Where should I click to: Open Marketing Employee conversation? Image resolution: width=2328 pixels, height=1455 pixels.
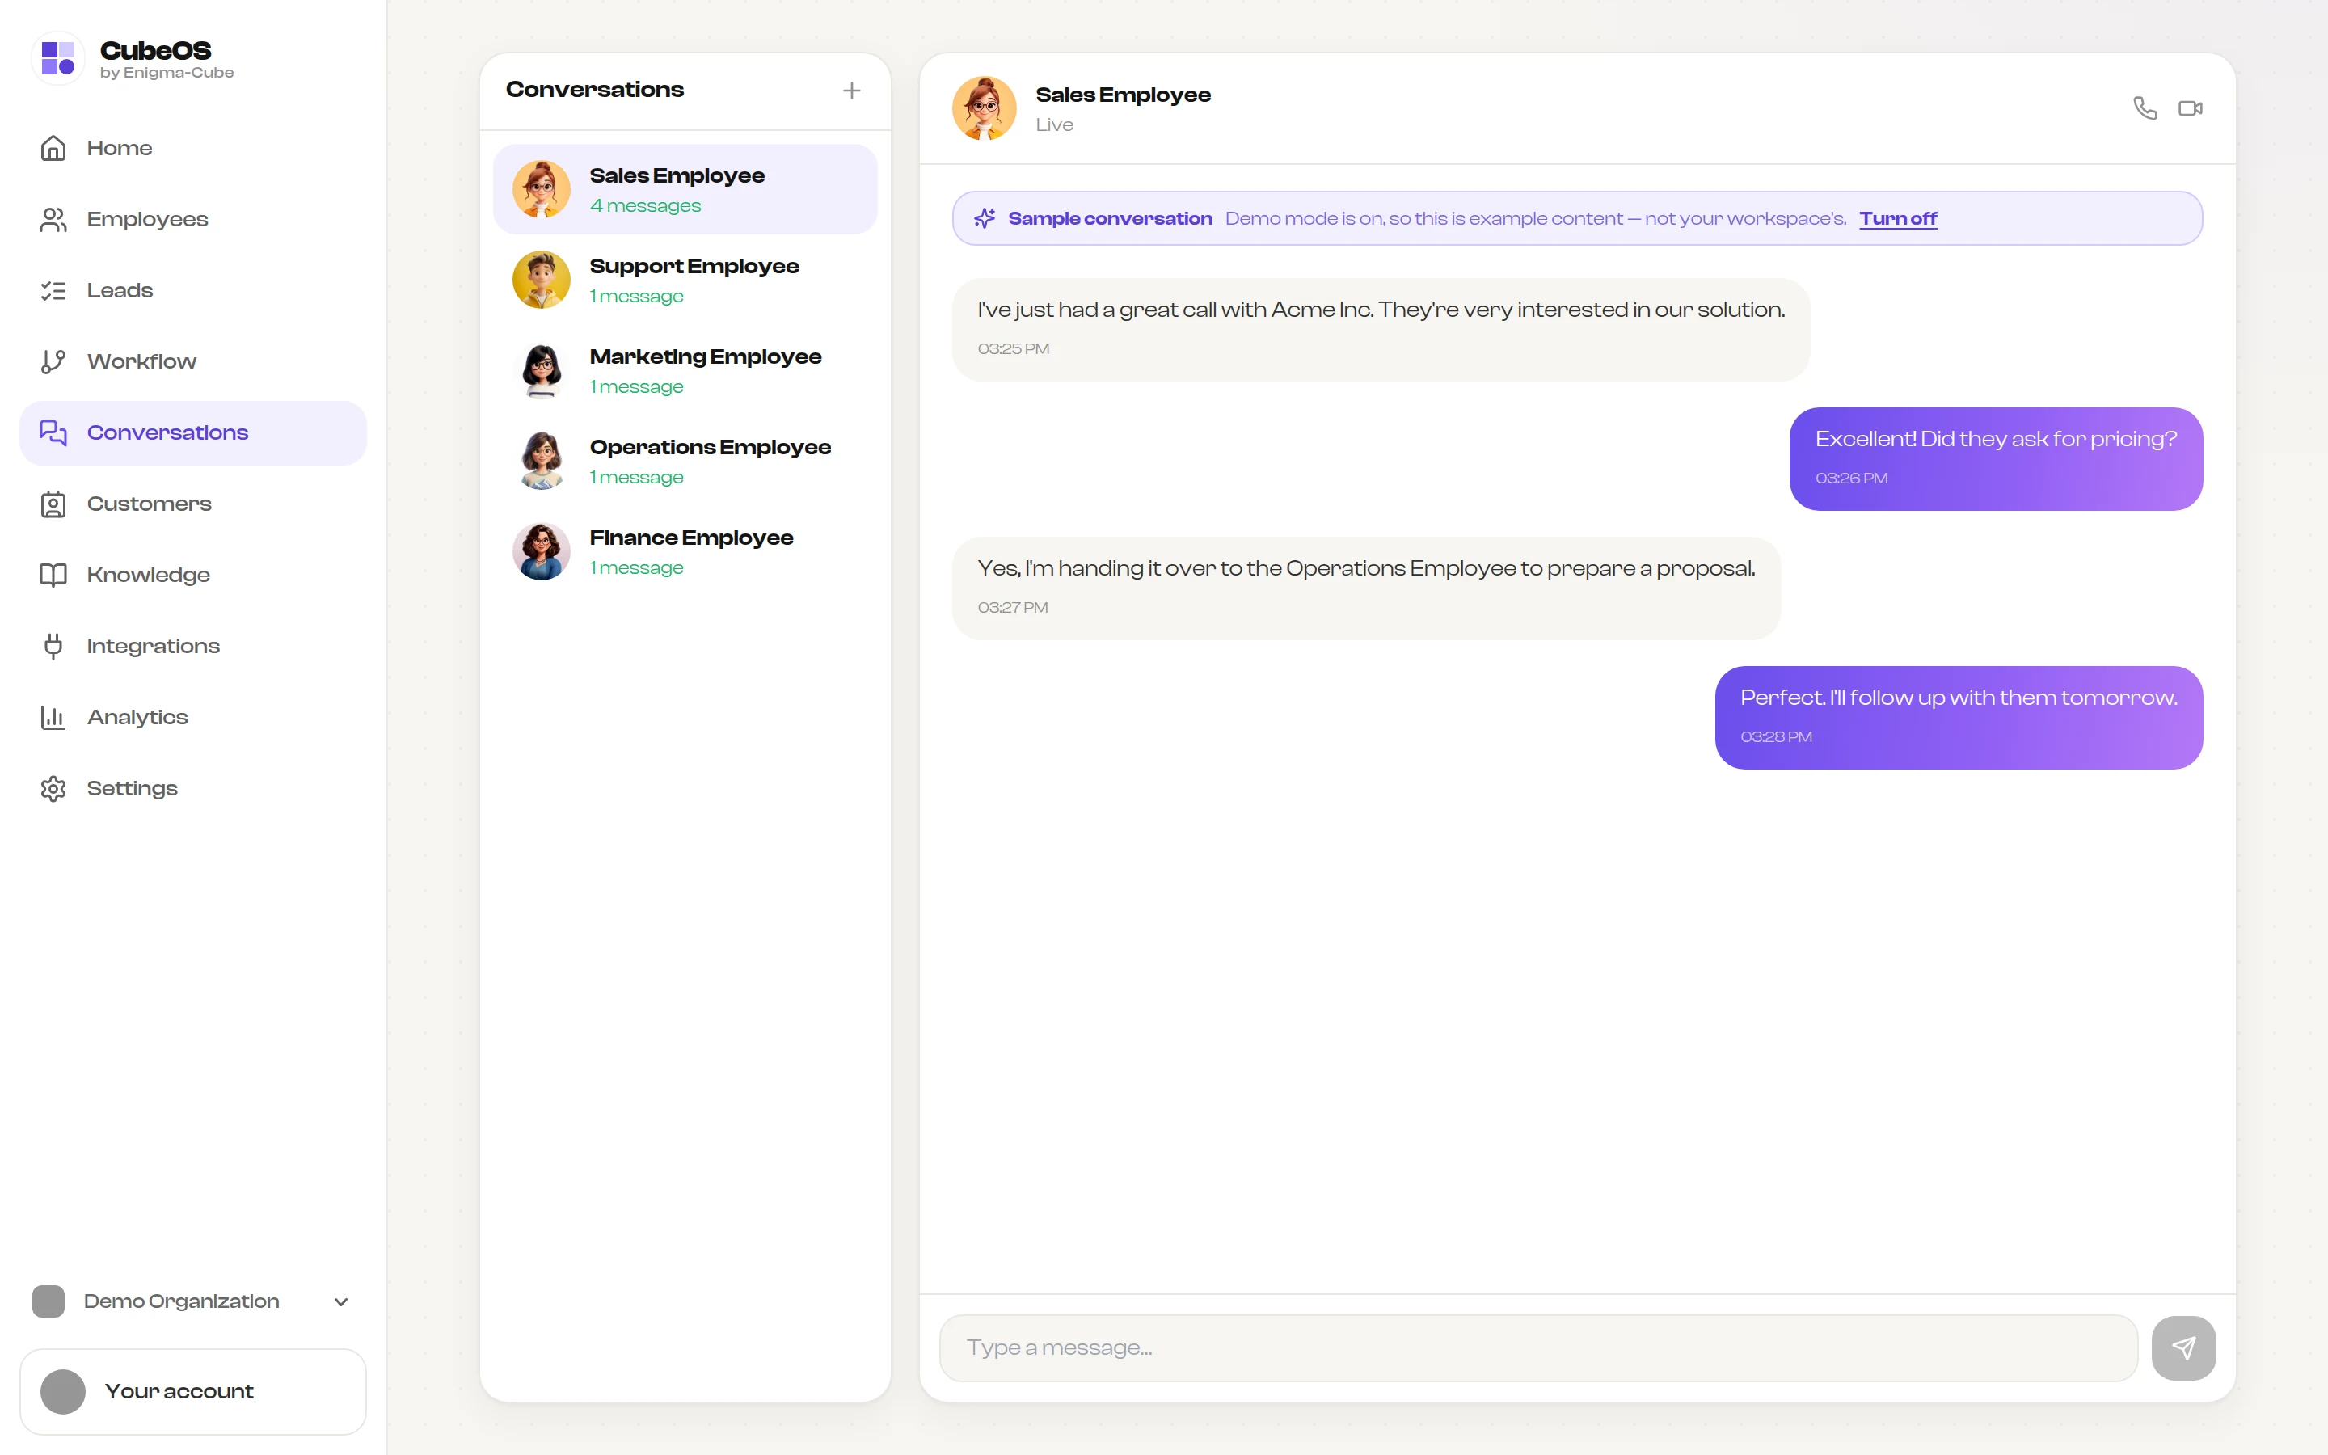coord(685,370)
